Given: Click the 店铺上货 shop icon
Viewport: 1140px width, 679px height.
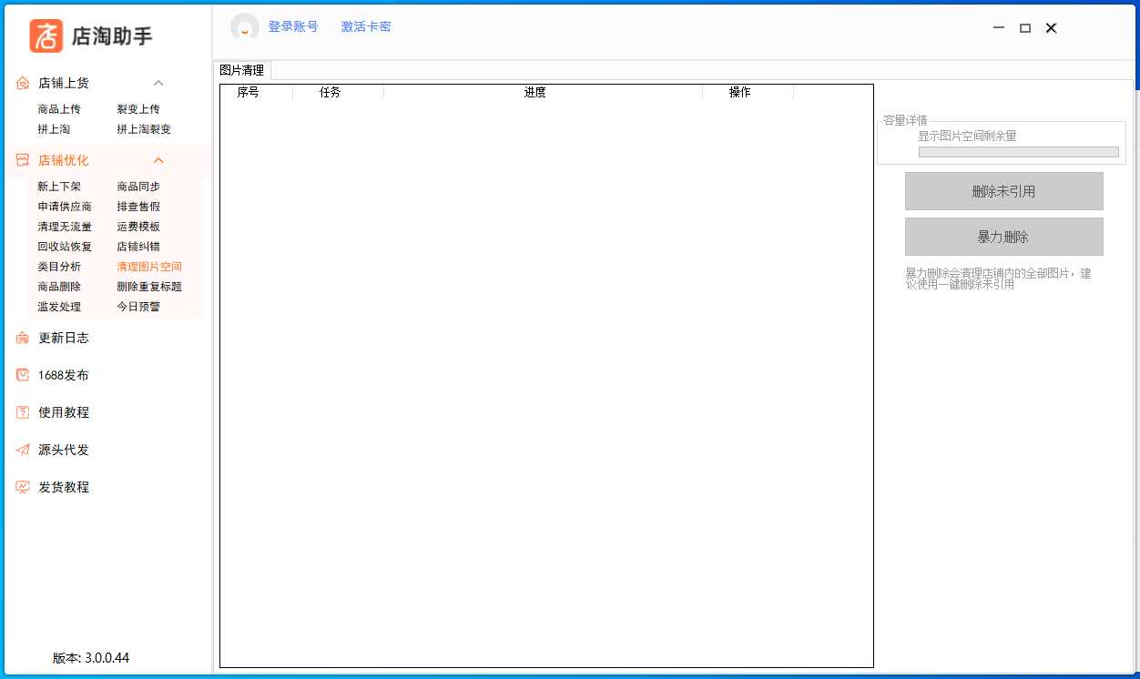Looking at the screenshot, I should point(24,84).
